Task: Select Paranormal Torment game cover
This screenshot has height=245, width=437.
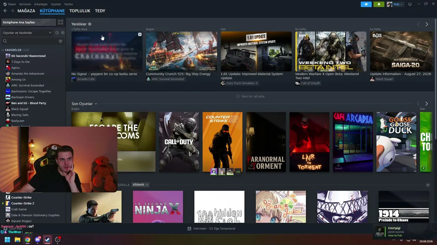Action: 266,142
